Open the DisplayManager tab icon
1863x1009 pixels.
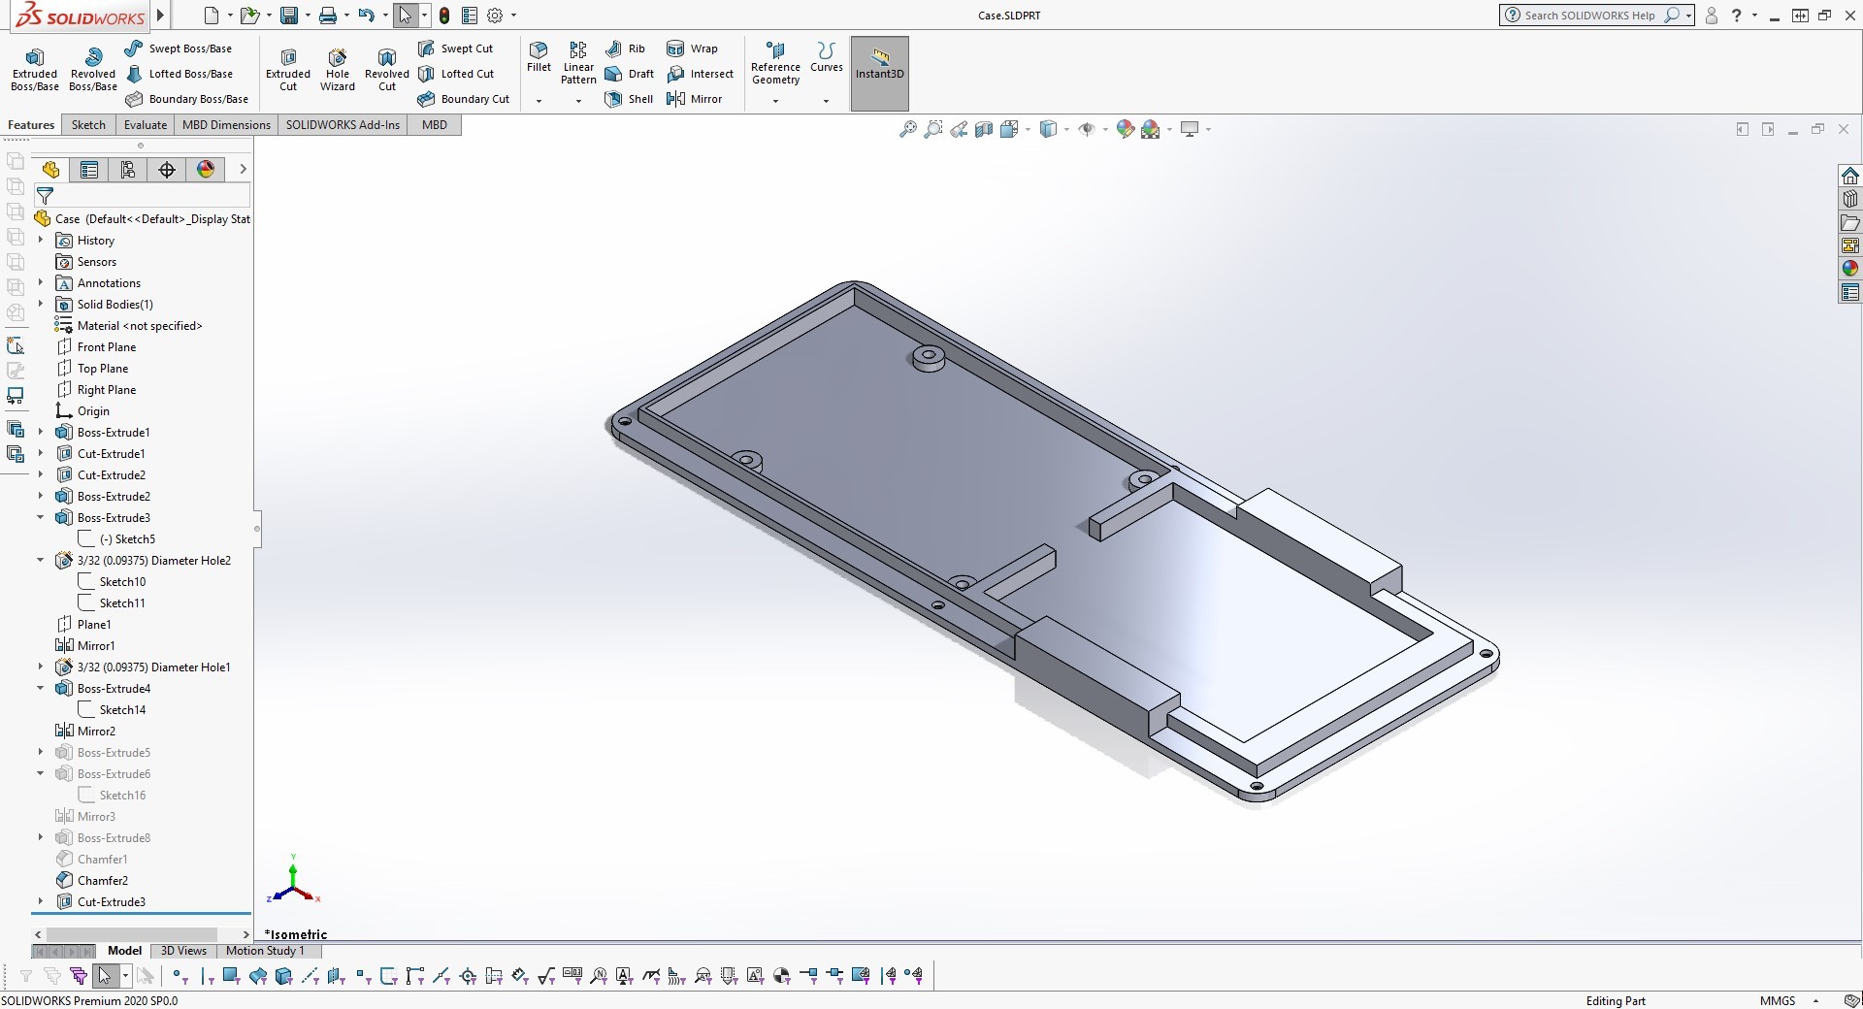206,170
